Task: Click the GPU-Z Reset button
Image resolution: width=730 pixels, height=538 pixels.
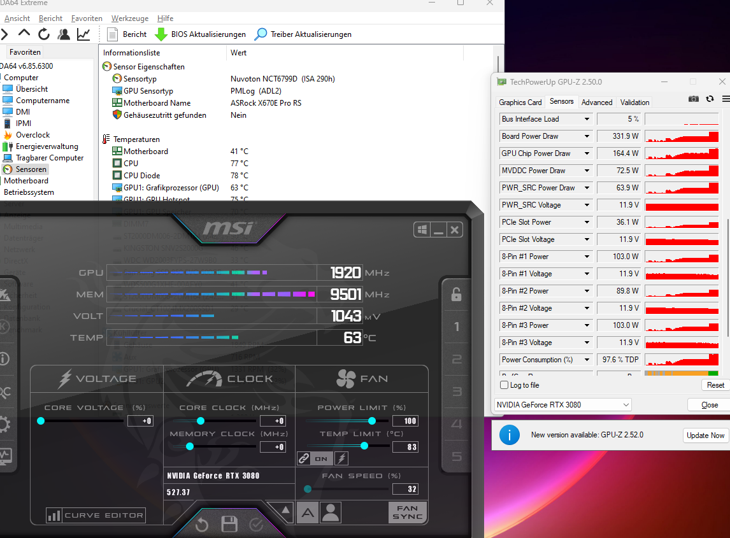Action: (715, 385)
